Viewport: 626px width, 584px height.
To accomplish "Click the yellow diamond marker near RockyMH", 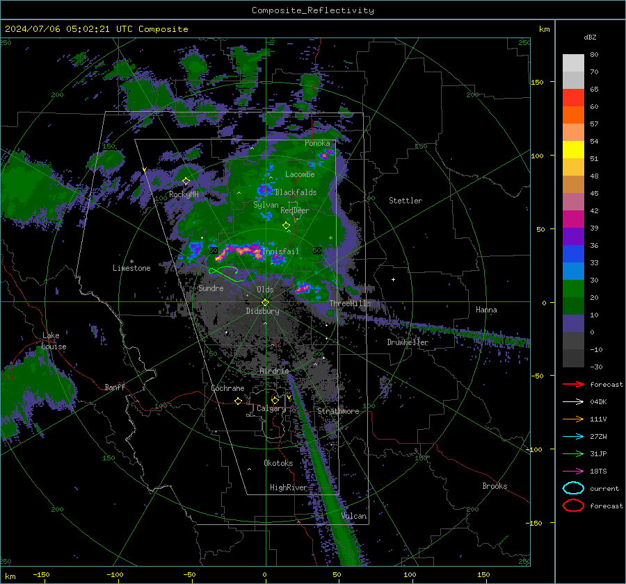I will 186,181.
